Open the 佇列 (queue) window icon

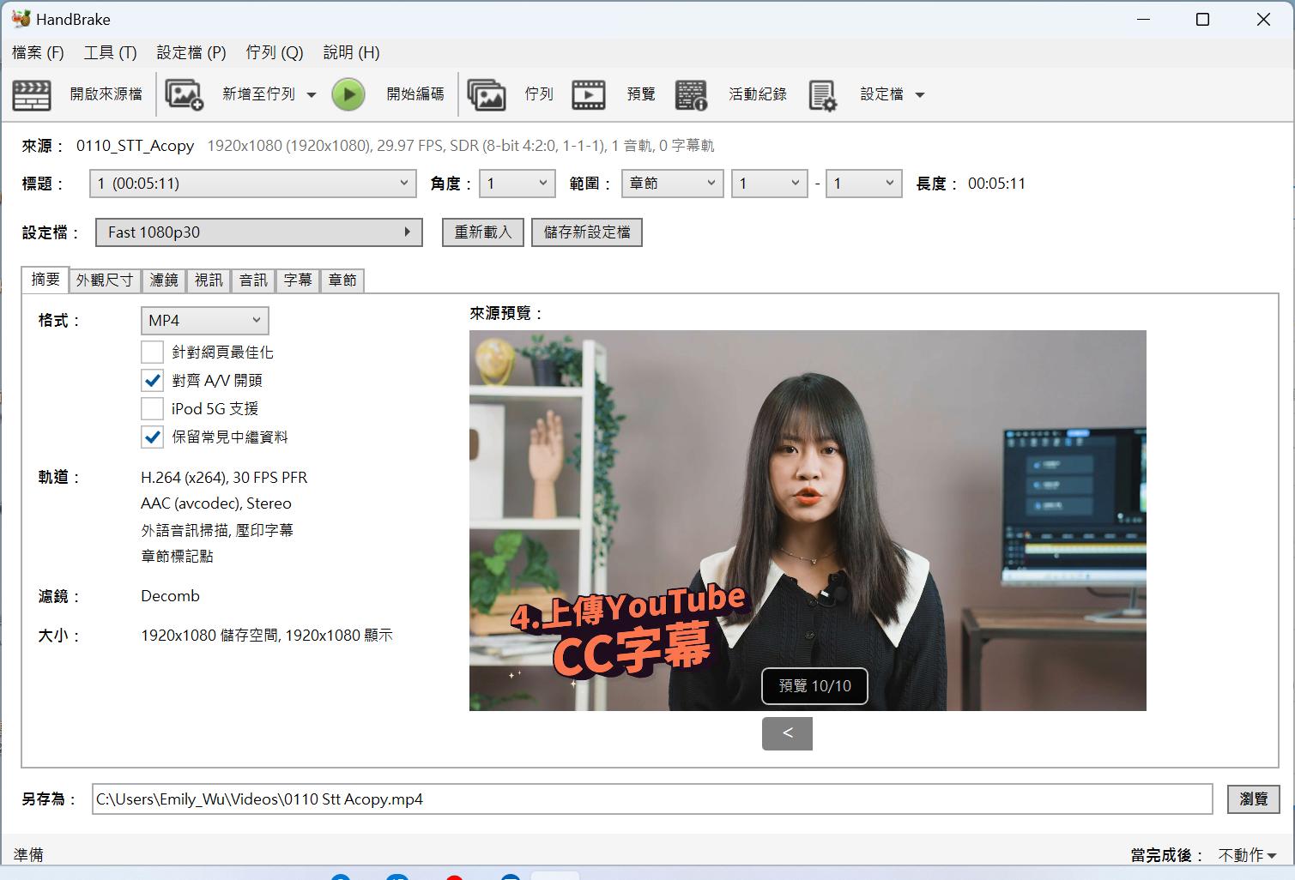coord(487,93)
